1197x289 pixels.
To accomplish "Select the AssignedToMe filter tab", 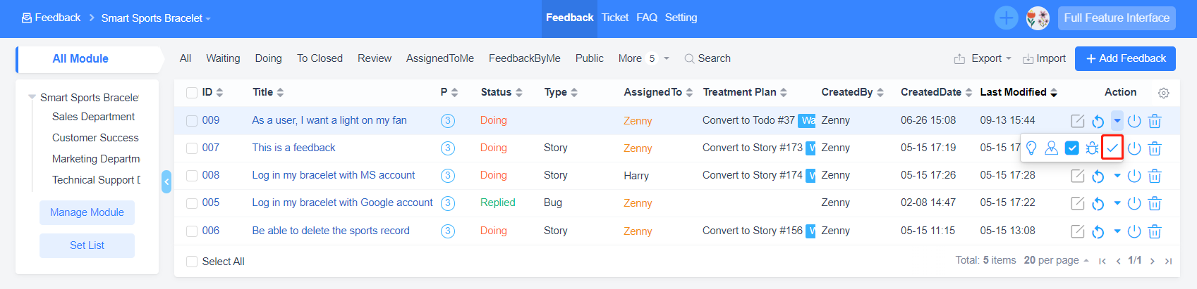I will point(439,58).
